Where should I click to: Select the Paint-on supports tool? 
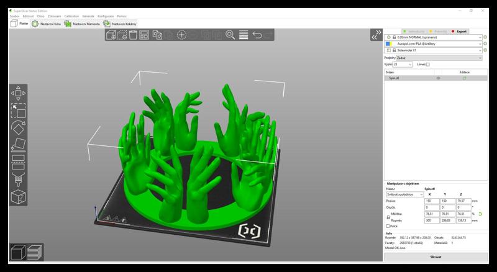(18, 179)
